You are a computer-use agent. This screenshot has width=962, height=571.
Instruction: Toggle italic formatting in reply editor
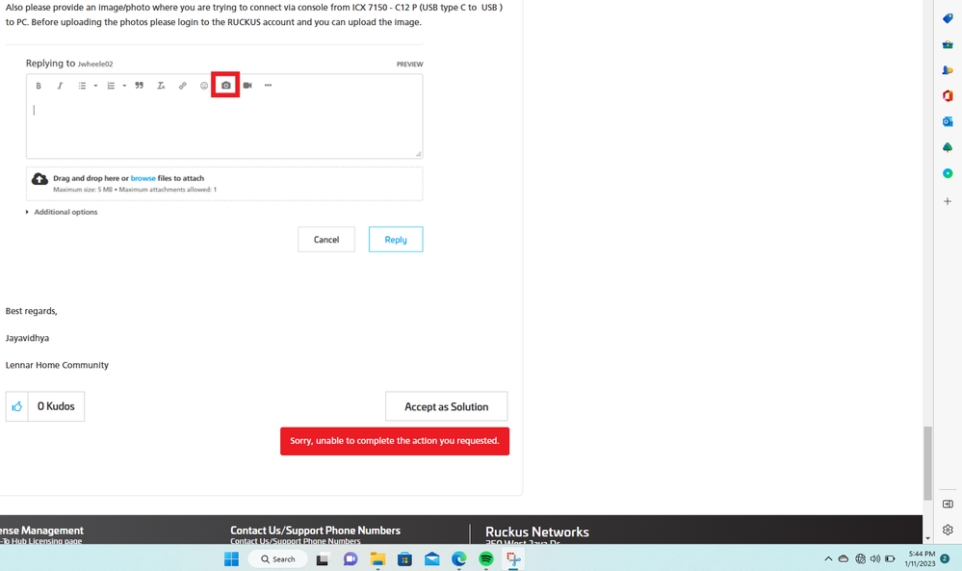pyautogui.click(x=60, y=86)
